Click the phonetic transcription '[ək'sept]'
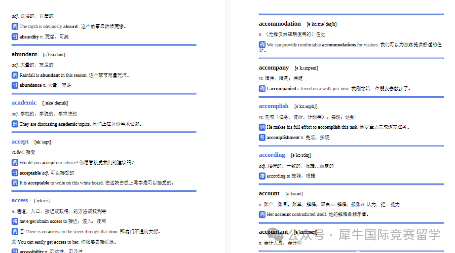The width and height of the screenshot is (455, 253). point(42,142)
